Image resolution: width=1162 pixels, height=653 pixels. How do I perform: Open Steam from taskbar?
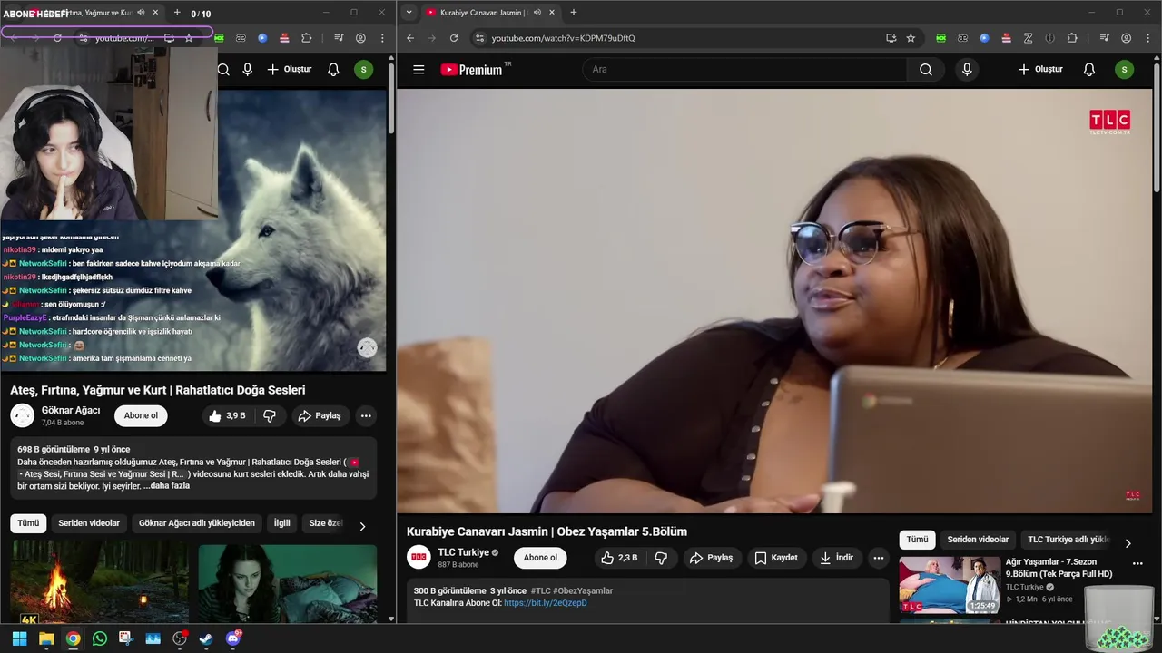(x=206, y=638)
